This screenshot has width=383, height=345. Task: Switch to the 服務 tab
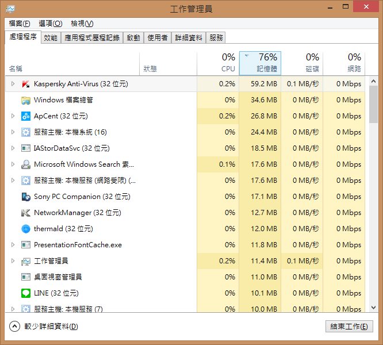(x=216, y=37)
